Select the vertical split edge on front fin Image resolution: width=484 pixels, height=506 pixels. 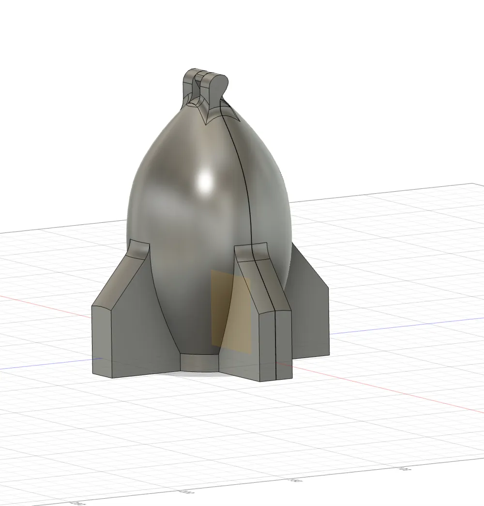[x=275, y=346]
